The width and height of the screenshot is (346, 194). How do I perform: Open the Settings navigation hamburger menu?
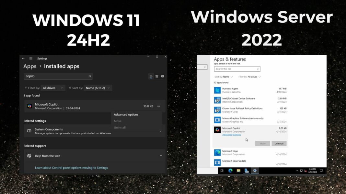31,58
